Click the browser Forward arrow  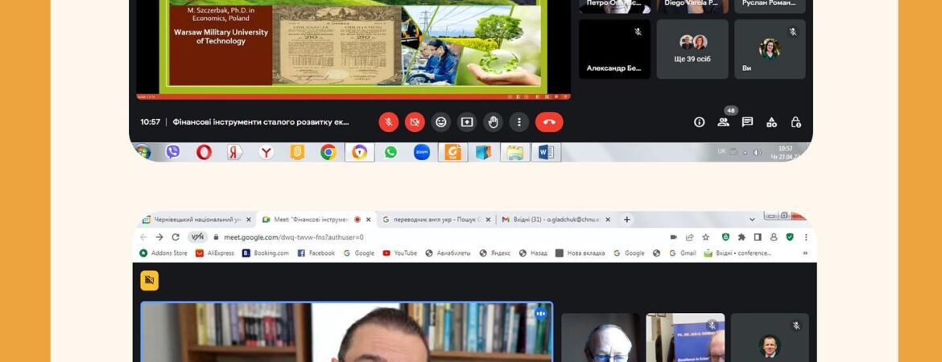coord(159,237)
